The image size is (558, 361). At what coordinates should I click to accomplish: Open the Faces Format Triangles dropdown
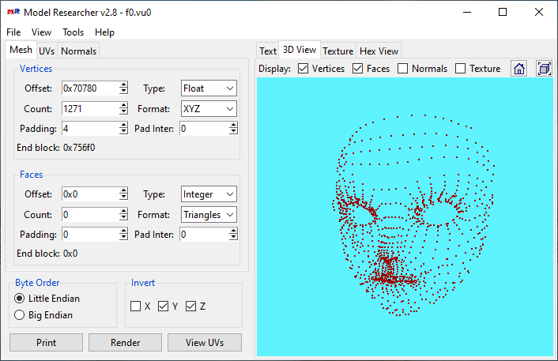(x=209, y=214)
